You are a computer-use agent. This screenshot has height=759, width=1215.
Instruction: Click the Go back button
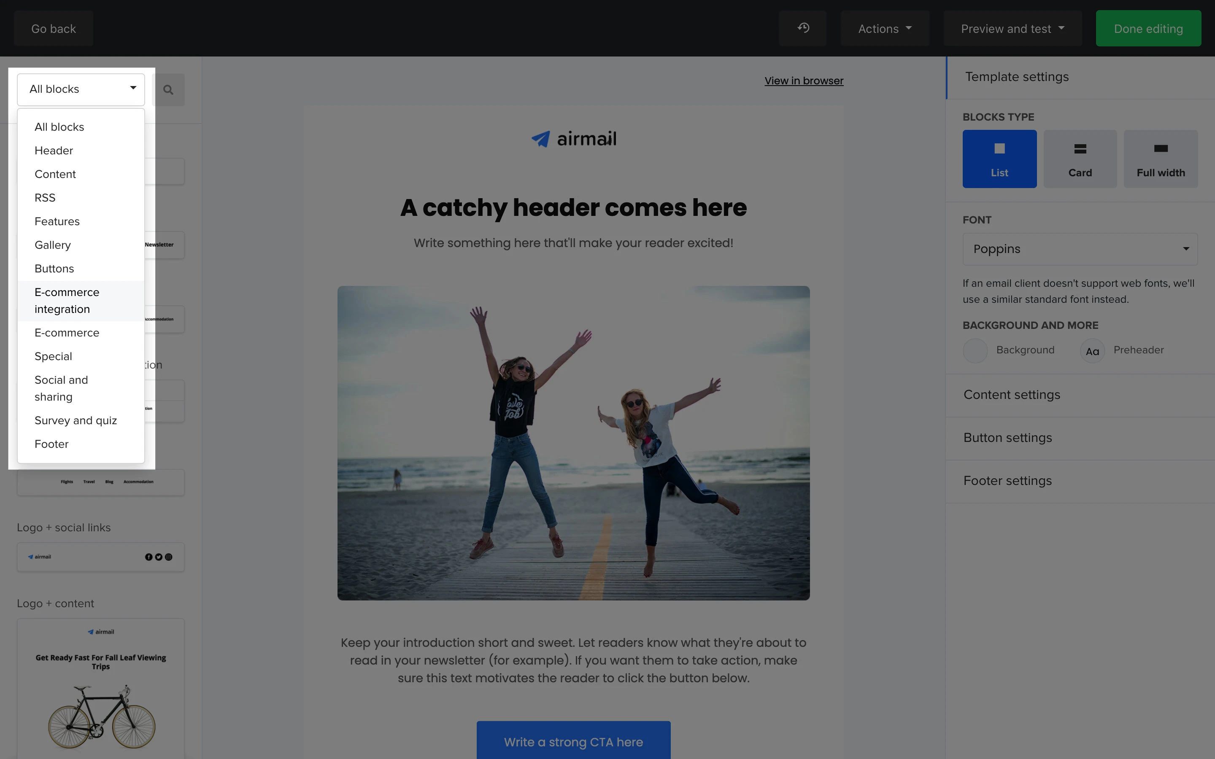tap(54, 29)
